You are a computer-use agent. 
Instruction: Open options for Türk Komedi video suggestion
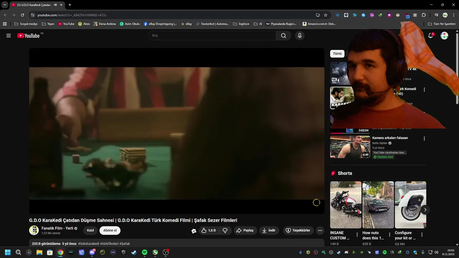click(424, 90)
